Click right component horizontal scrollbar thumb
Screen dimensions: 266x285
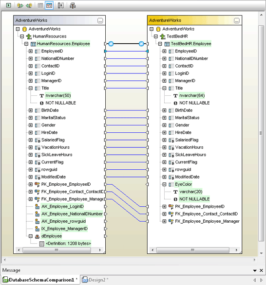tap(192, 250)
